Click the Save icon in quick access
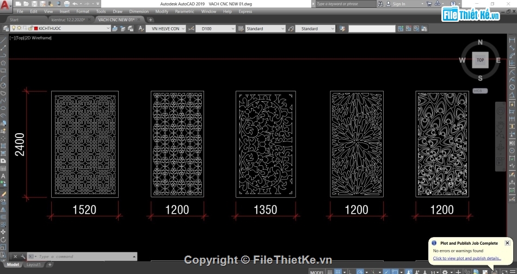The width and height of the screenshot is (517, 274). coord(35,4)
